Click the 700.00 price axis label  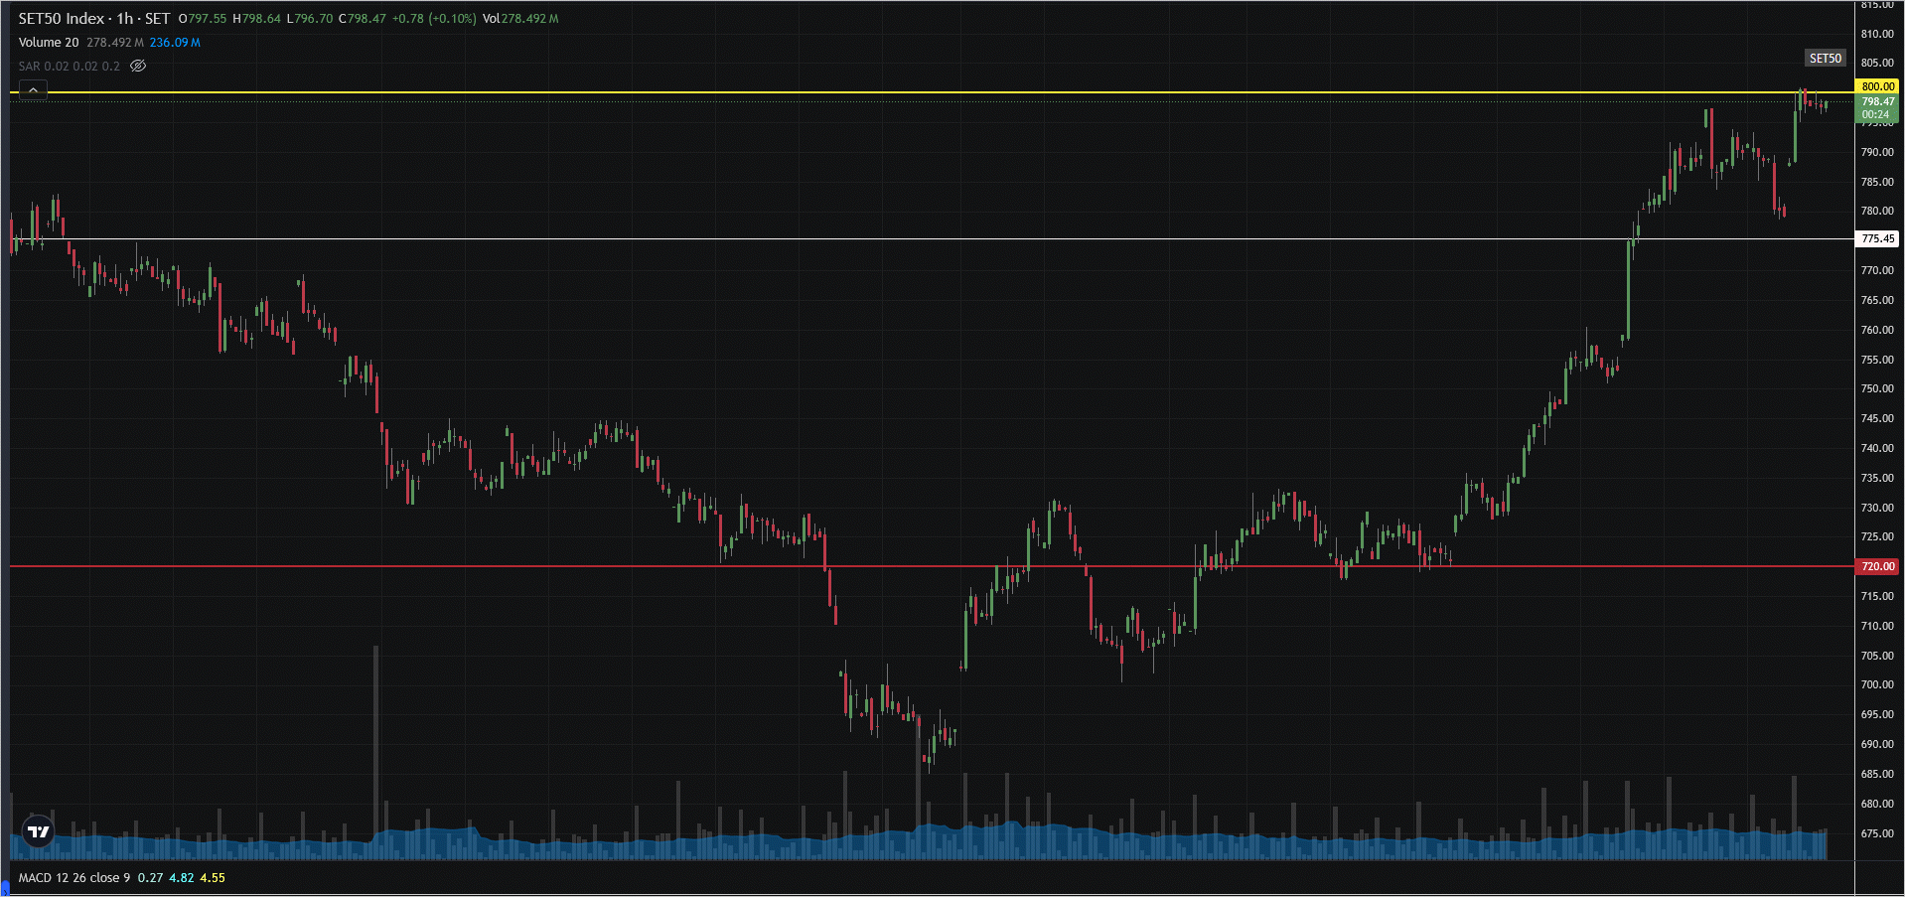[1877, 684]
